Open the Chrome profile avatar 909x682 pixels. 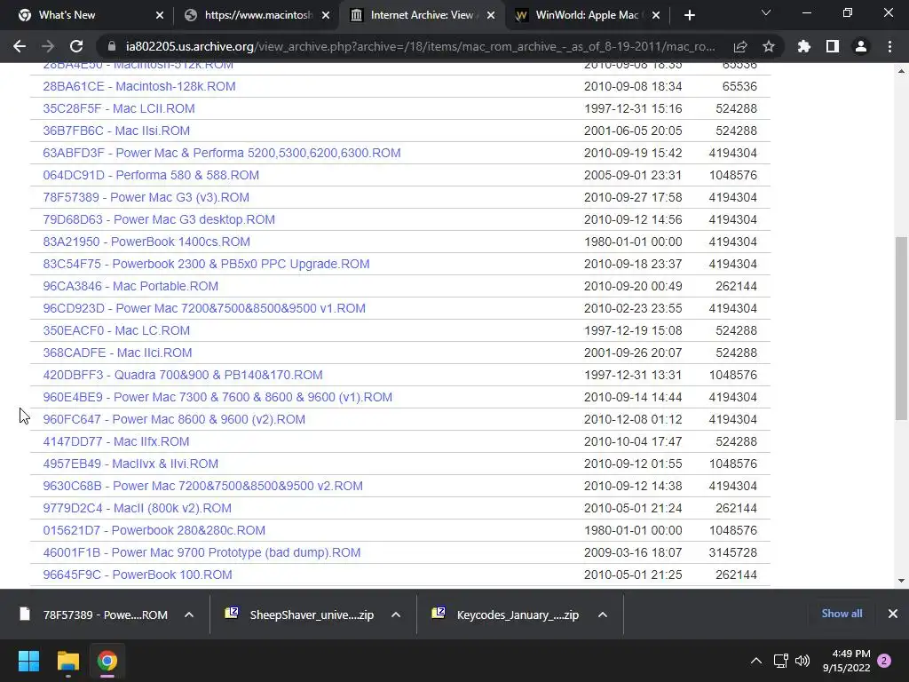861,46
